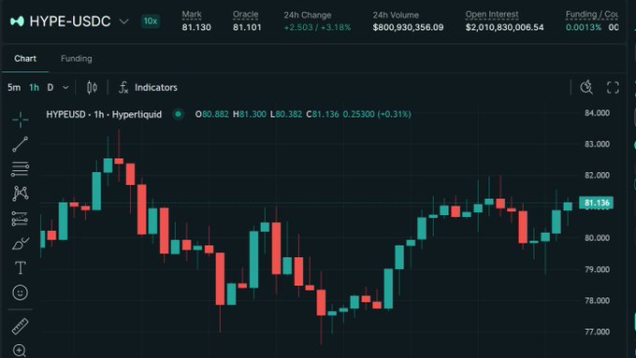
Task: Open Indicators panel
Action: [148, 87]
